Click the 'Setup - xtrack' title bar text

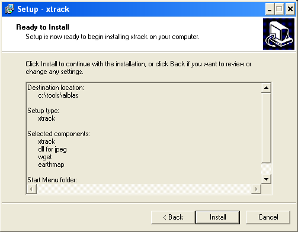43,9
